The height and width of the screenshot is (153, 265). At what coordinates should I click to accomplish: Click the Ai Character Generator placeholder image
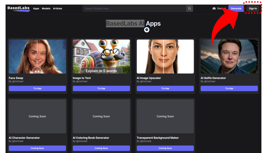point(37,116)
